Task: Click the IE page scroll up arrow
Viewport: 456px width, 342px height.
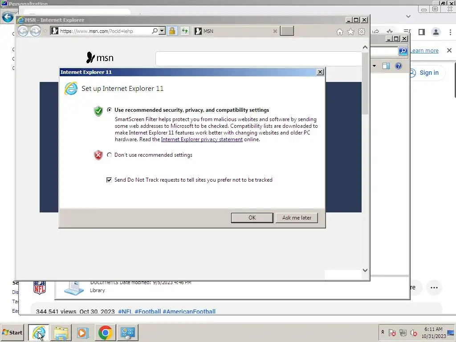Action: pyautogui.click(x=365, y=47)
